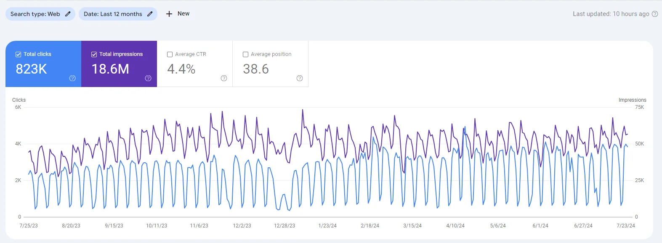Click pencil icon on Date filter
This screenshot has height=243, width=662.
pos(150,14)
